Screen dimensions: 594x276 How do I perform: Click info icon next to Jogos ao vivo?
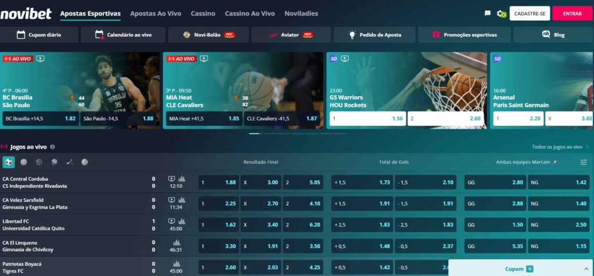coord(52,147)
